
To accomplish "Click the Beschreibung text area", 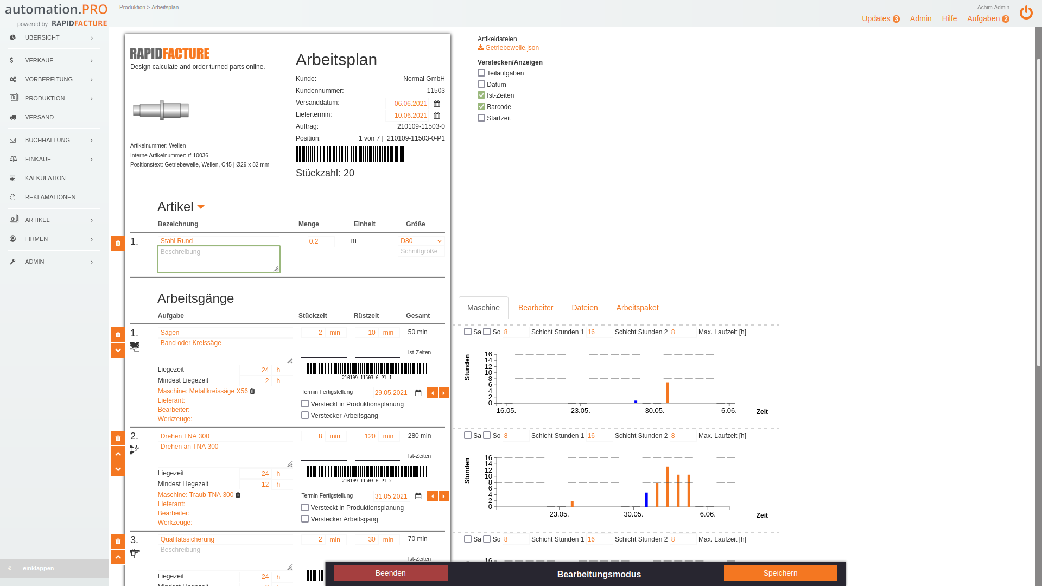I will [218, 259].
